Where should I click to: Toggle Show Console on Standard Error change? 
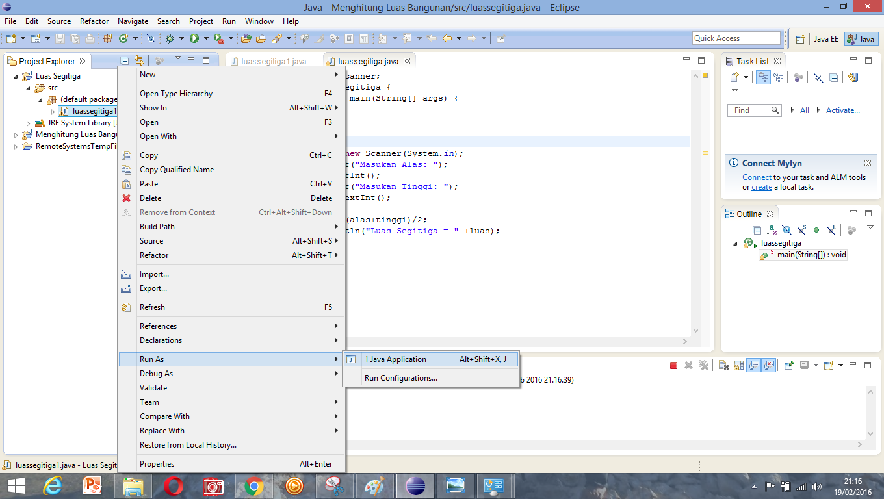click(x=770, y=365)
